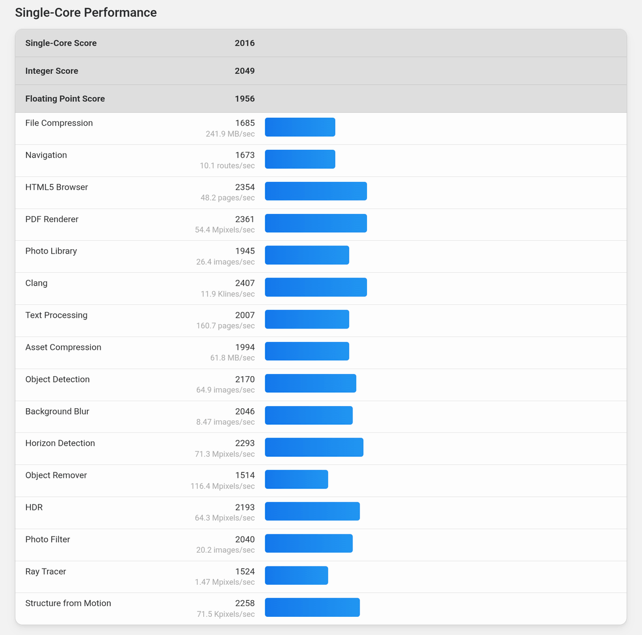
Task: Click the Navigation performance bar
Action: click(300, 159)
